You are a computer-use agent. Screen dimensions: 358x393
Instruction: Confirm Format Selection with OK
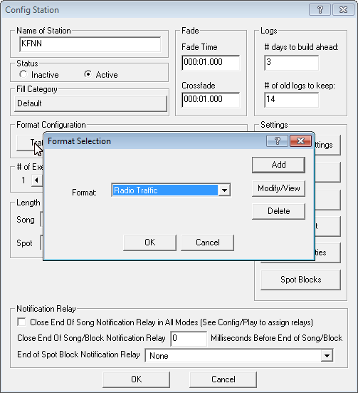(149, 243)
